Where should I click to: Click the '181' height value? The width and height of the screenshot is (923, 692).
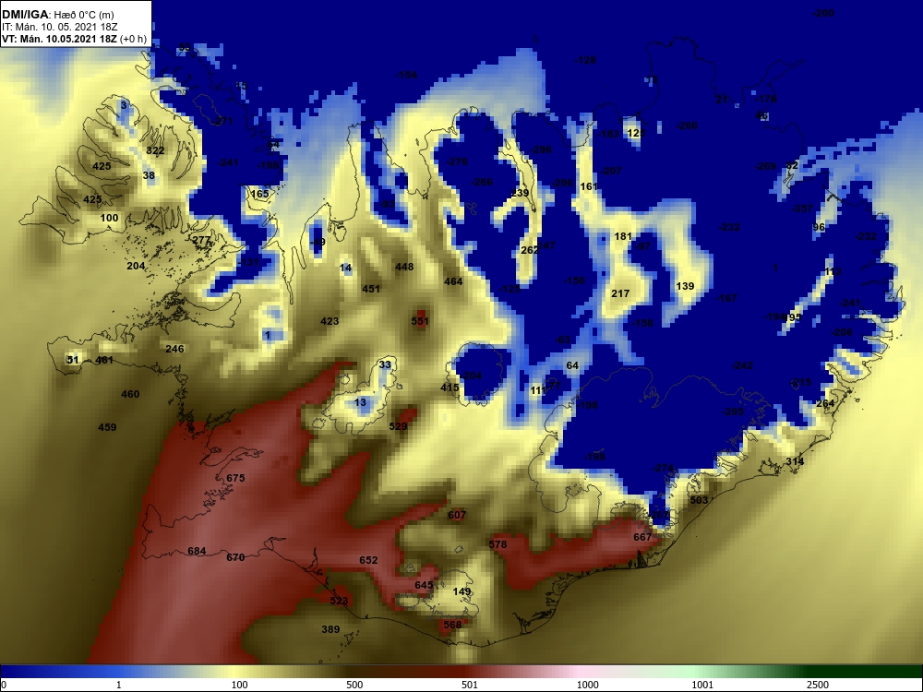point(623,236)
